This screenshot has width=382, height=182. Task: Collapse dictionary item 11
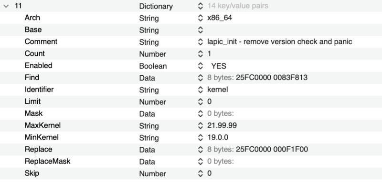(x=6, y=6)
